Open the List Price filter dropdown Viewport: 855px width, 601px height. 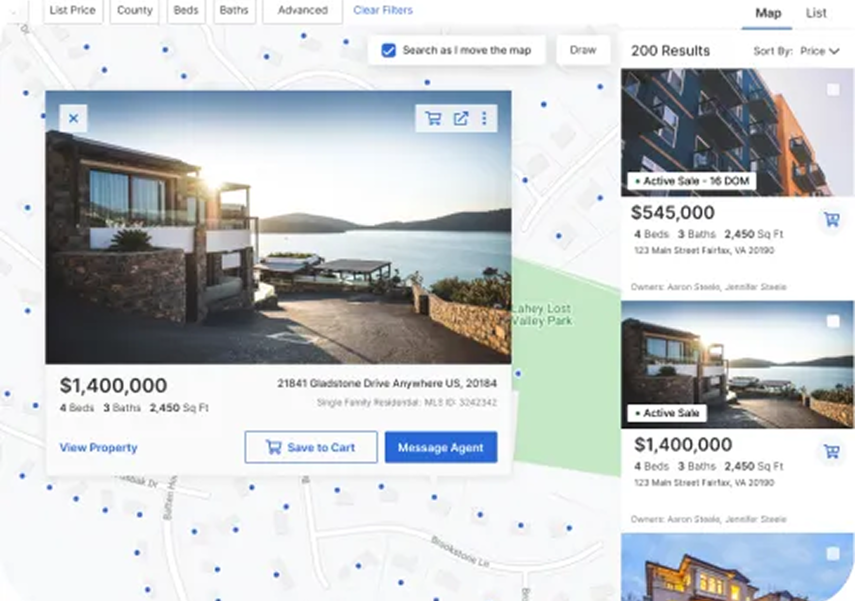tap(73, 10)
